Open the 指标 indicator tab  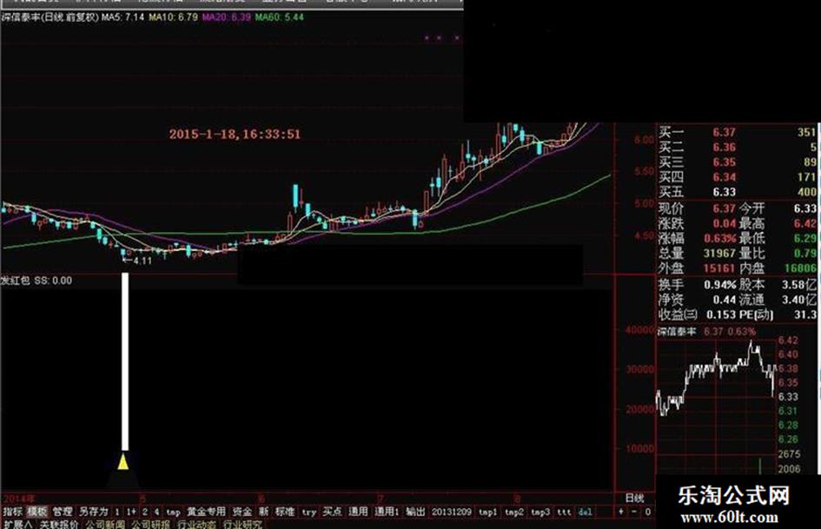pyautogui.click(x=12, y=512)
